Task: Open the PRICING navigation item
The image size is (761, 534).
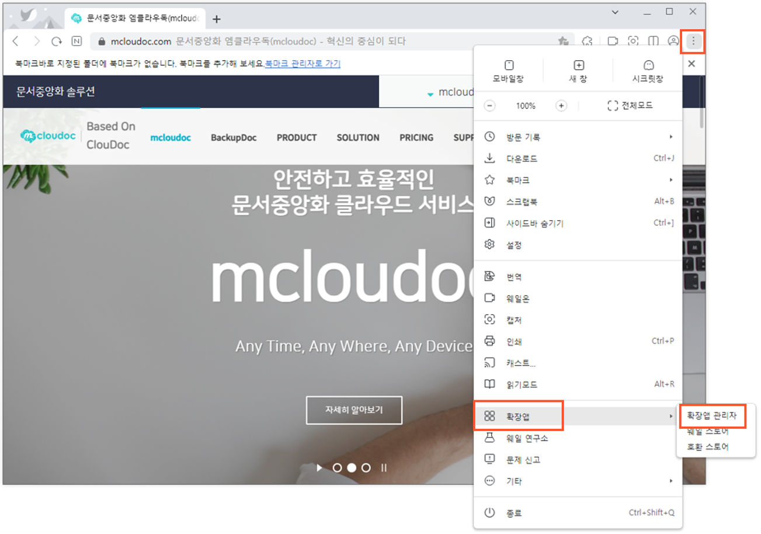Action: click(x=416, y=138)
